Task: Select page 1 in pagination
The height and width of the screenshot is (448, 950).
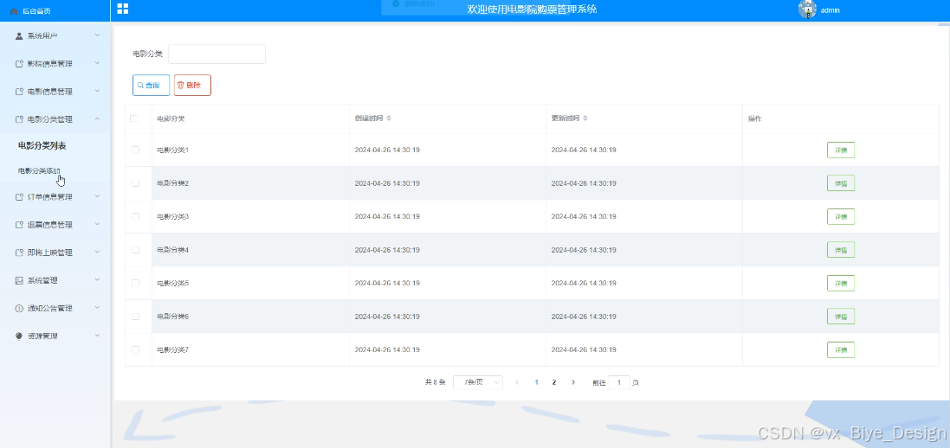Action: [536, 382]
